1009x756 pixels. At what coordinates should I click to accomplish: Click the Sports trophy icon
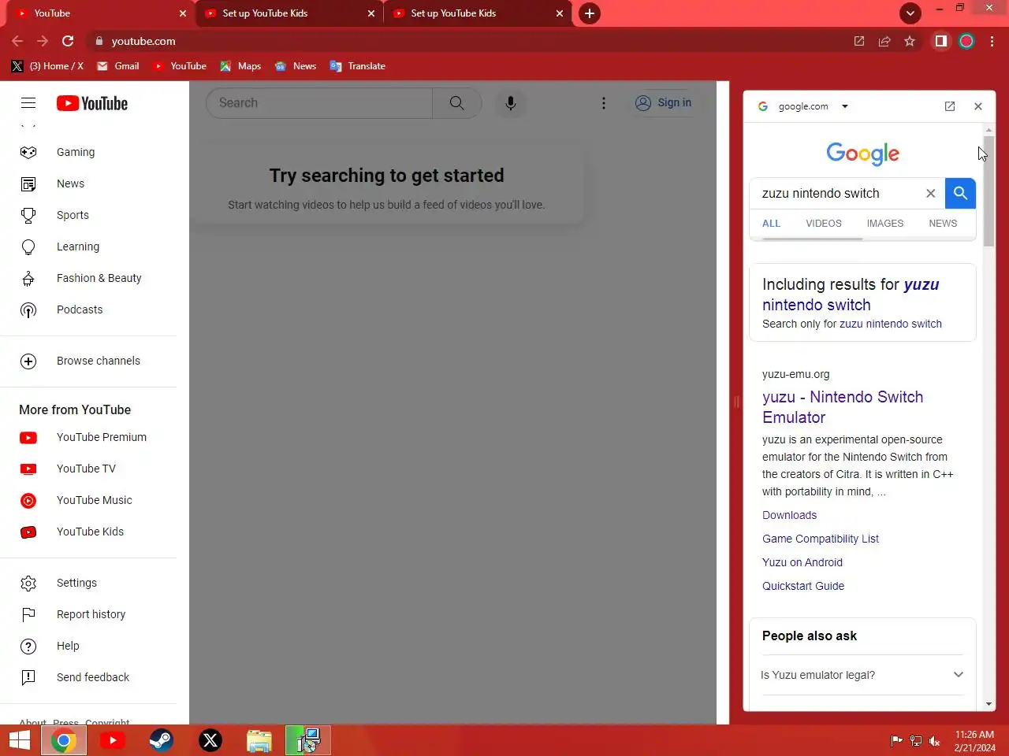[x=28, y=215]
